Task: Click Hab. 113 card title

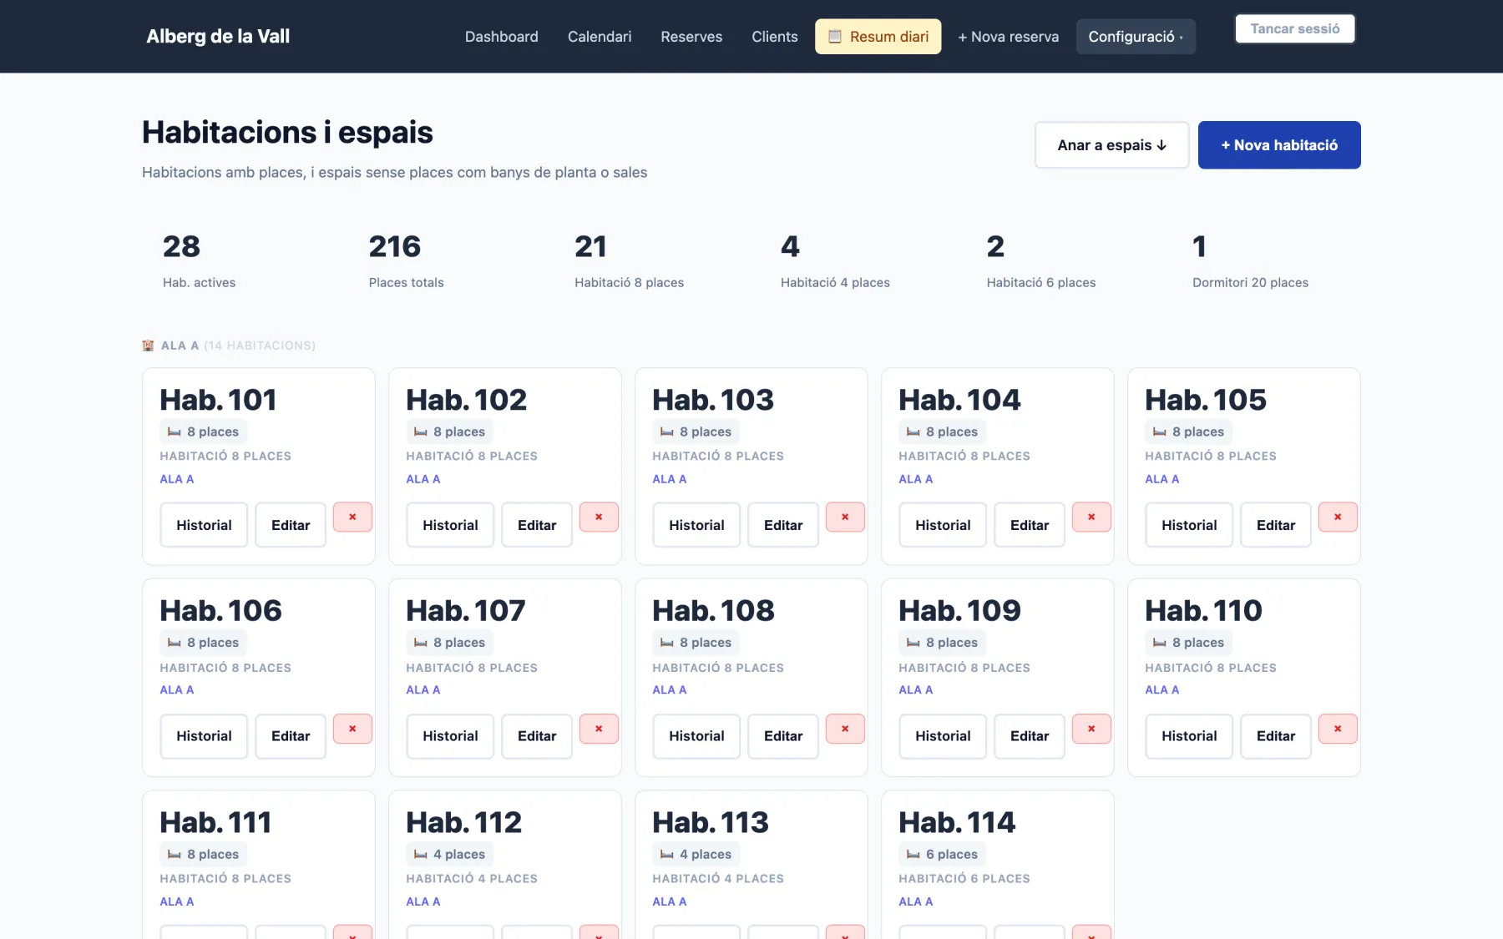Action: 711,822
